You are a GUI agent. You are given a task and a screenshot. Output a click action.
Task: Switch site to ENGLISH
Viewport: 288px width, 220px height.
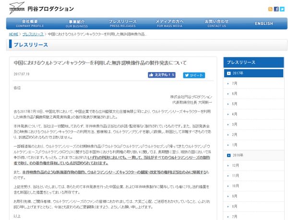[x=264, y=24]
